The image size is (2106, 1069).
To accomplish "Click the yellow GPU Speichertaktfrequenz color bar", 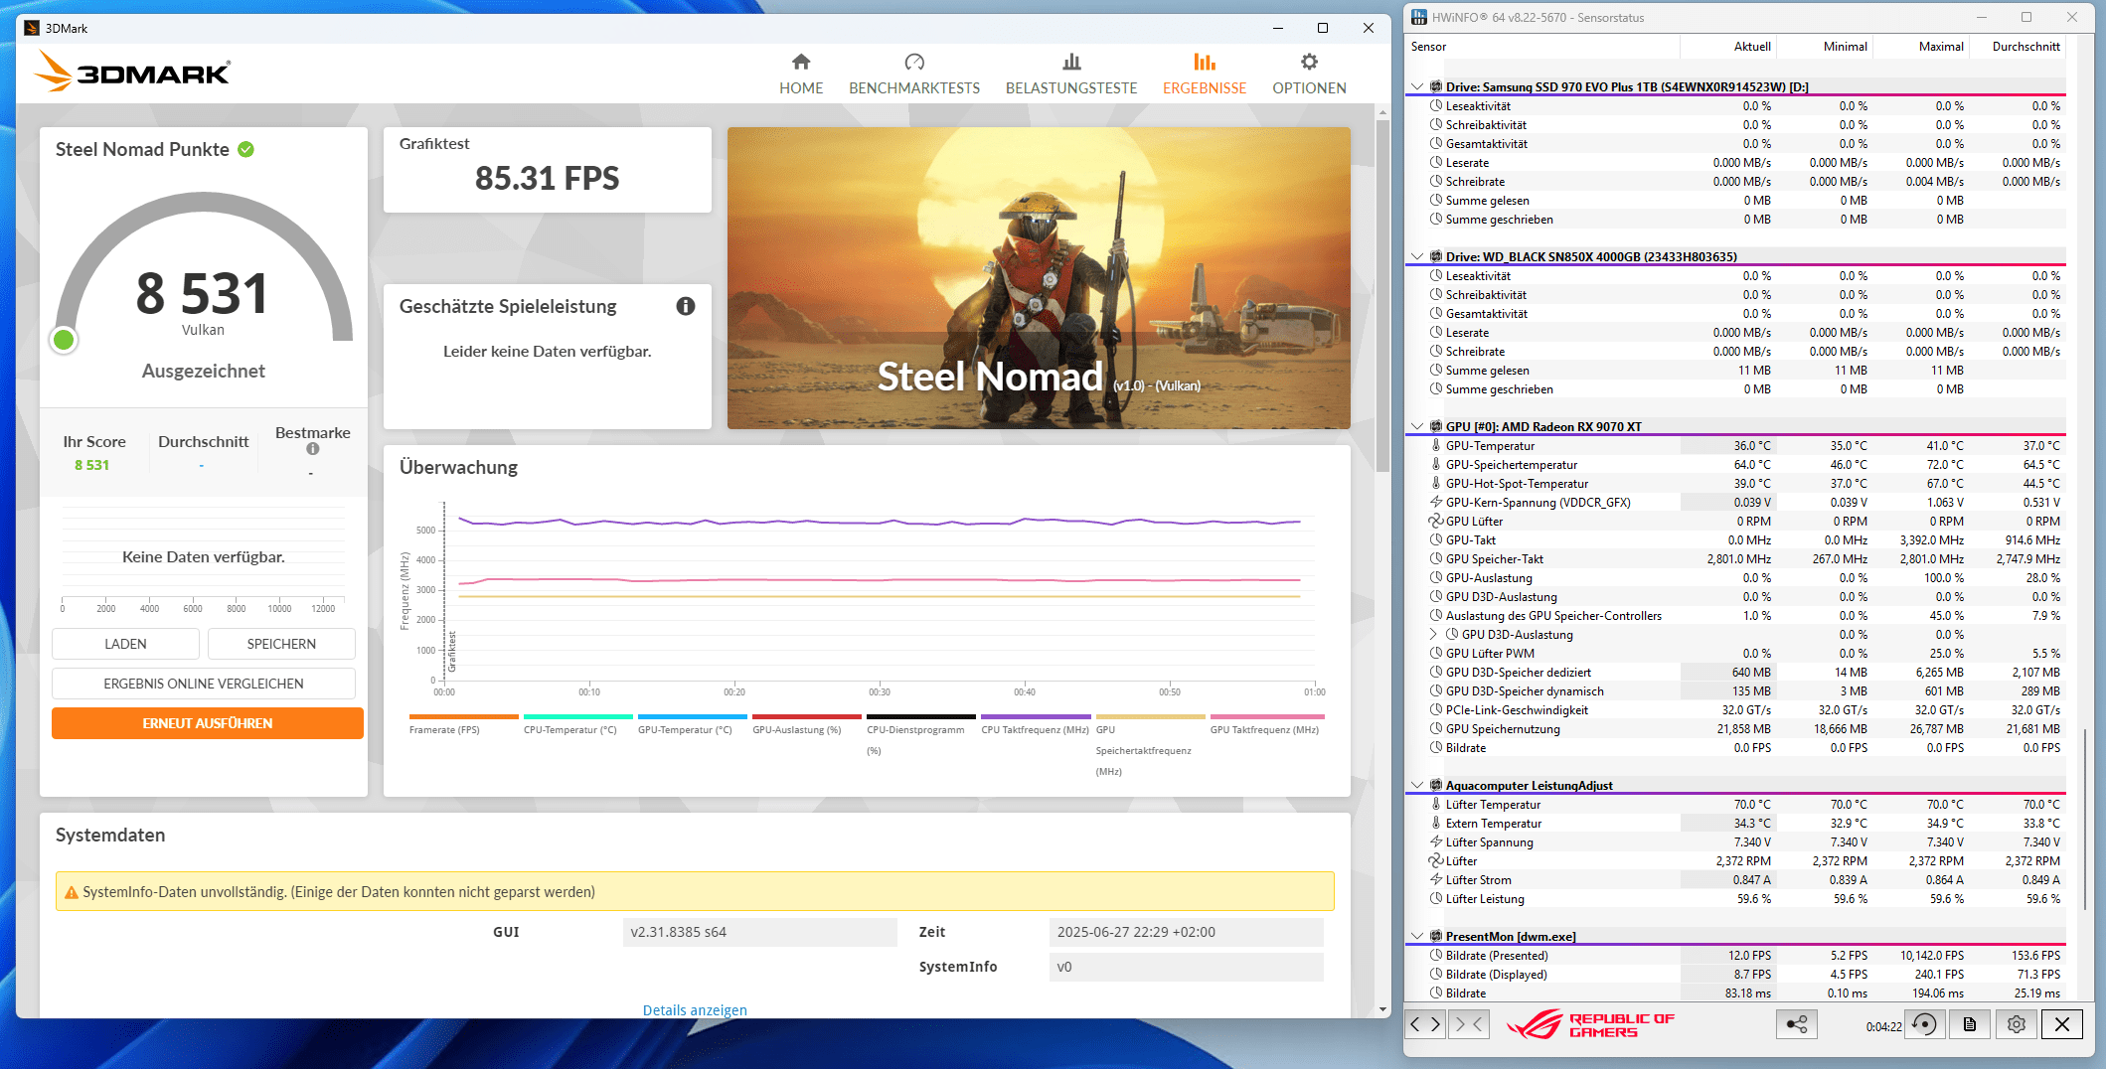I will 1150,716.
